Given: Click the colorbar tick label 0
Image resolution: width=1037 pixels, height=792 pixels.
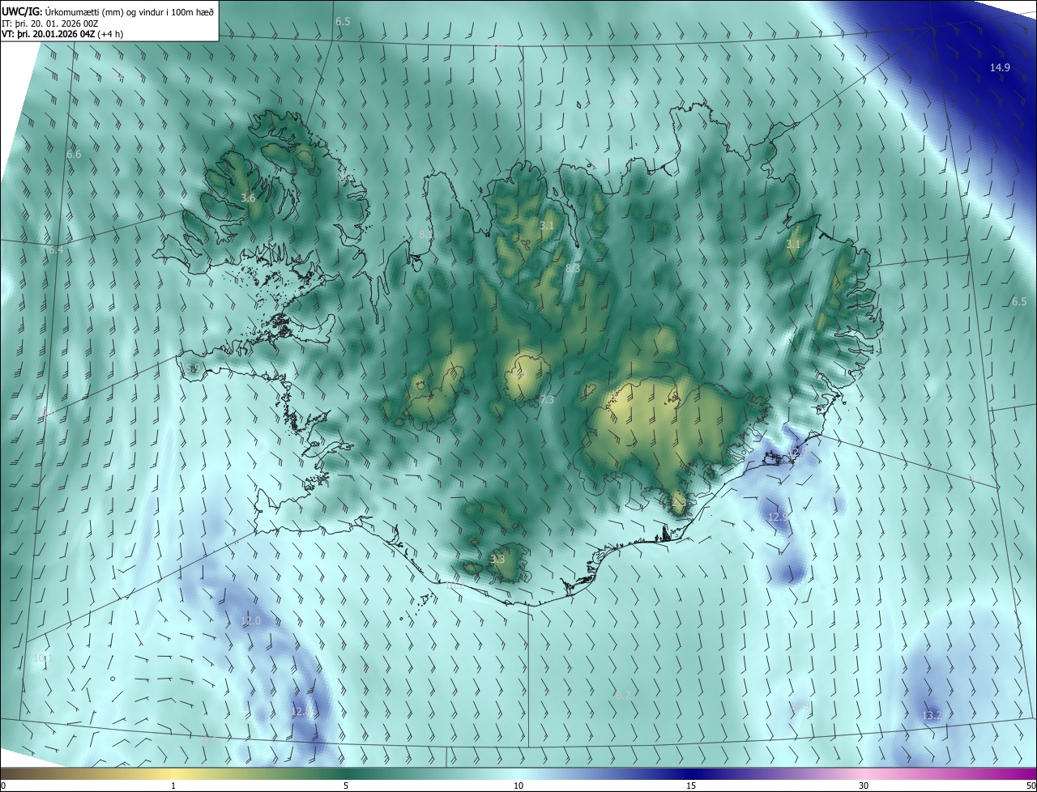Looking at the screenshot, I should coord(3,786).
